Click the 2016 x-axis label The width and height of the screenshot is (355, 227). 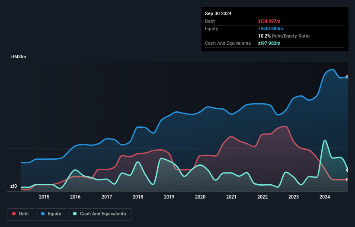tap(75, 197)
